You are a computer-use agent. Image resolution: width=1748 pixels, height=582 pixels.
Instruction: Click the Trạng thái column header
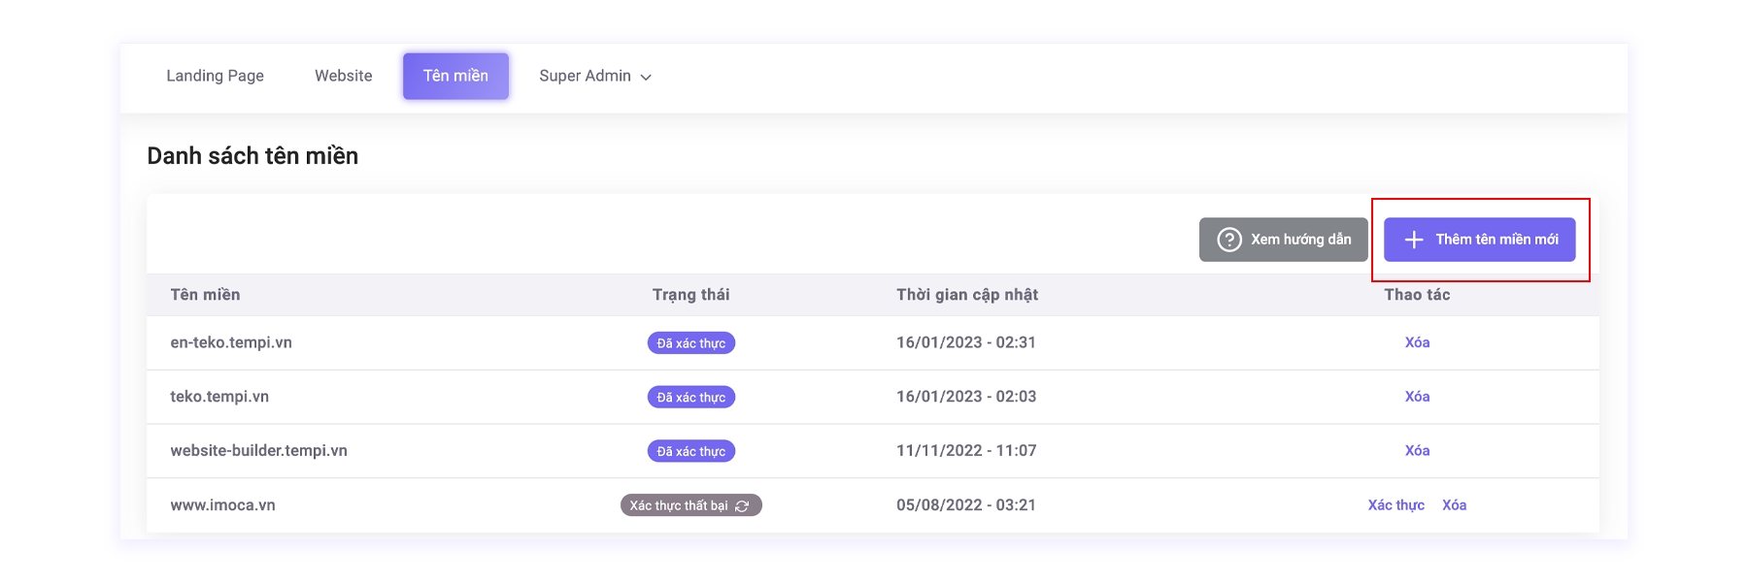[x=690, y=295]
